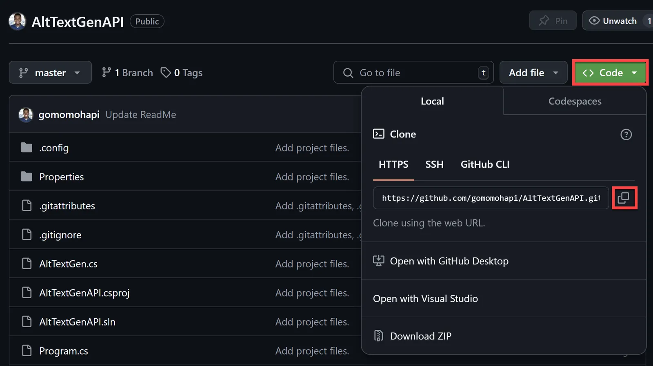Open the gomomohapi author link
653x366 pixels.
(x=69, y=115)
